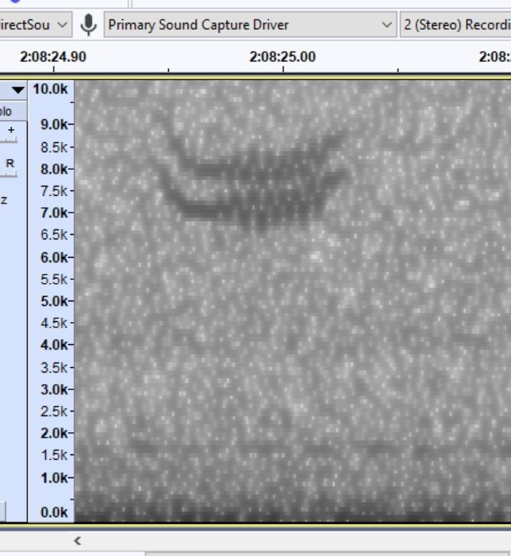Click the partial timeline label at far right
511x556 pixels.
click(495, 58)
